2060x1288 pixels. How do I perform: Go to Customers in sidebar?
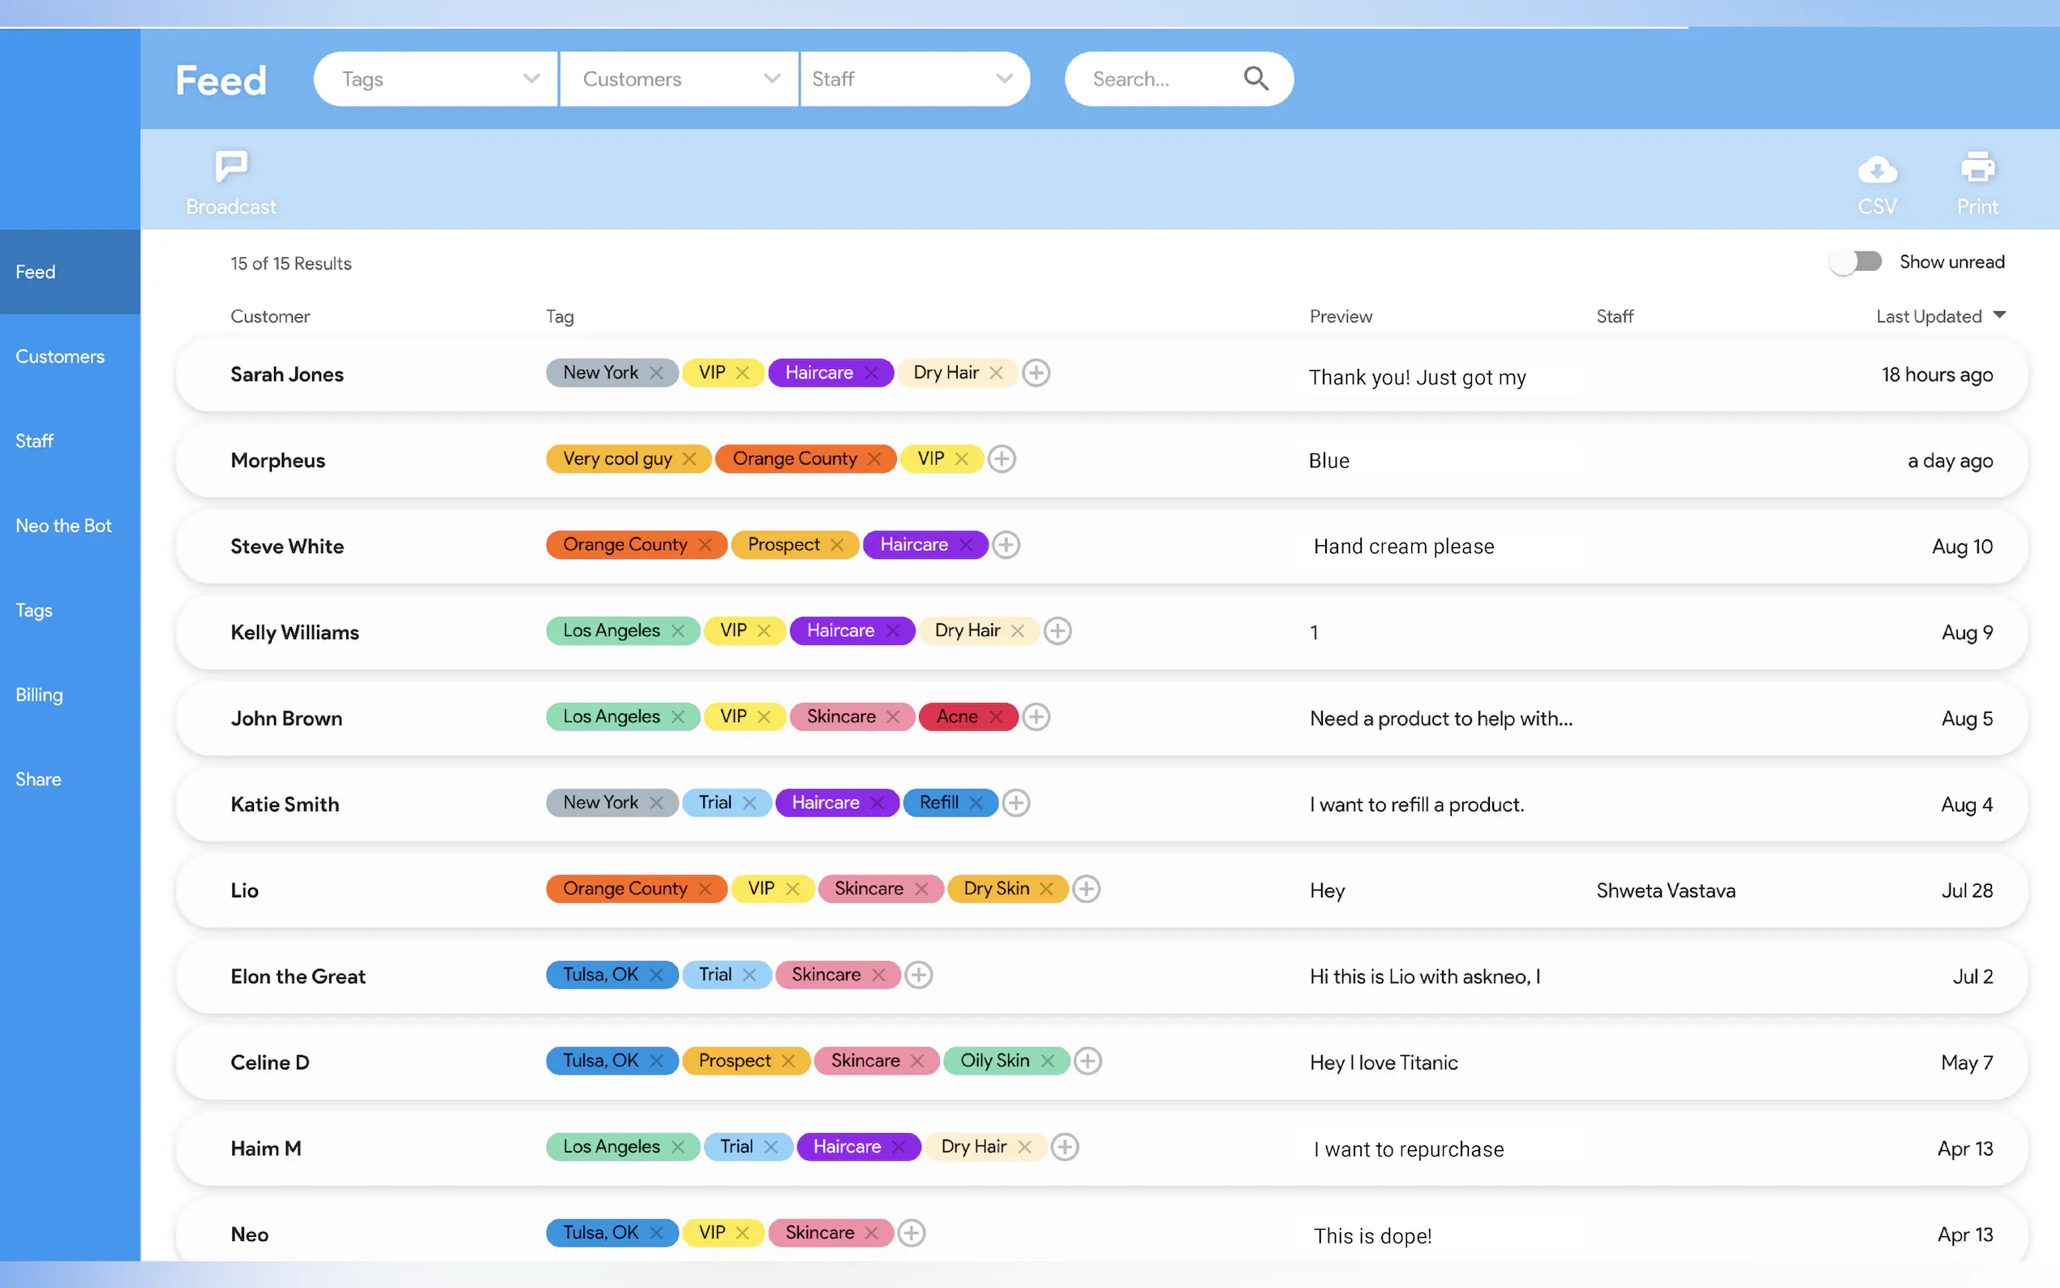[x=60, y=356]
